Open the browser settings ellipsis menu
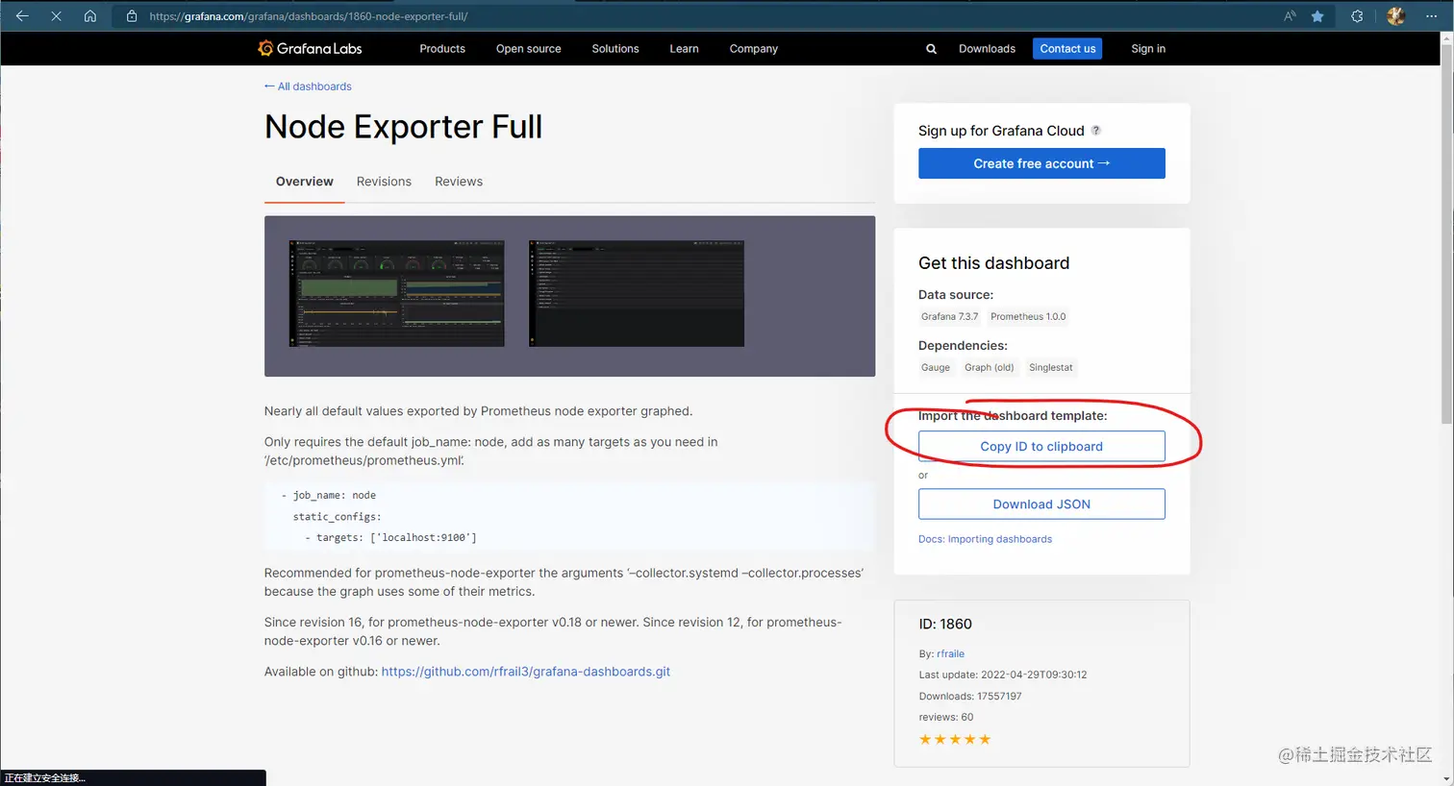Image resolution: width=1454 pixels, height=786 pixels. 1431,16
